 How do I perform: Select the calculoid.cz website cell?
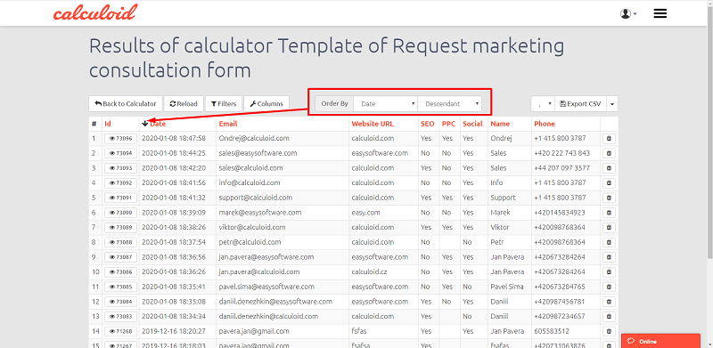tap(369, 272)
